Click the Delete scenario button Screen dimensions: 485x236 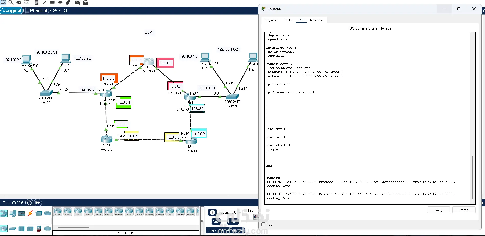233,222
